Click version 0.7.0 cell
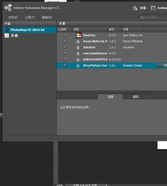Viewport: 167px width, 186px height. [x=112, y=35]
